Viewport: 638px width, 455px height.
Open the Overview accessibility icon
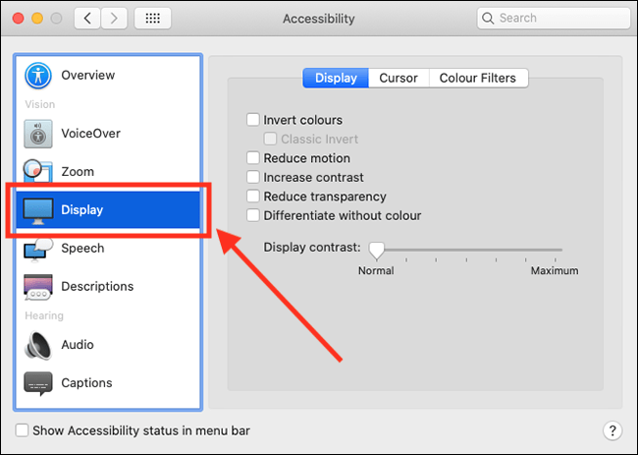coord(38,76)
